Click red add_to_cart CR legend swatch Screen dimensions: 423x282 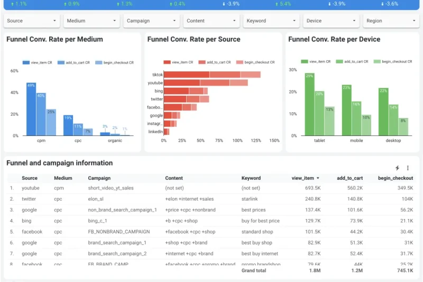(x=202, y=62)
